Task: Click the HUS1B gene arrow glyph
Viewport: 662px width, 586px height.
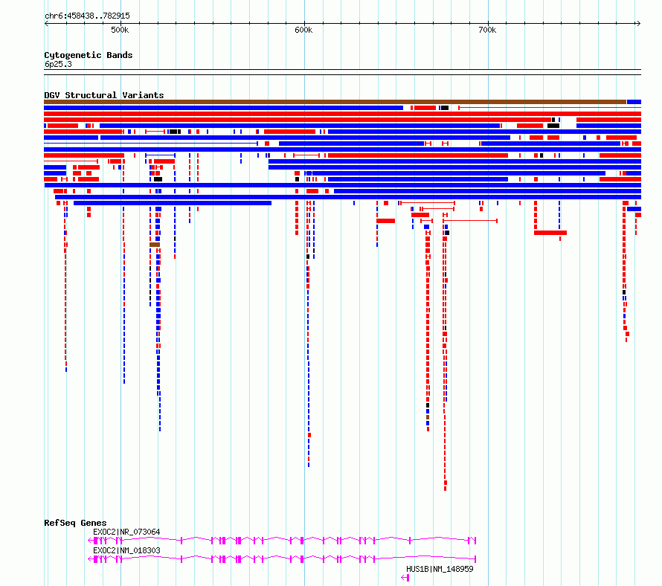Action: [x=405, y=578]
